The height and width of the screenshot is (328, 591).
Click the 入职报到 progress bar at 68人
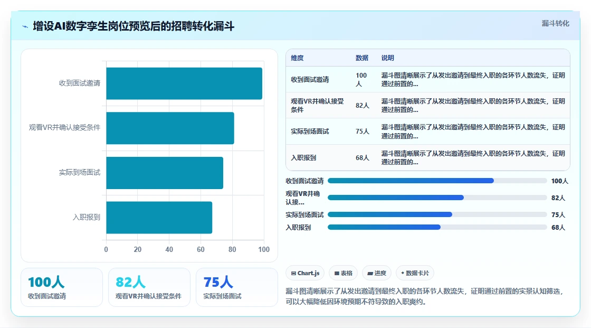[437, 227]
